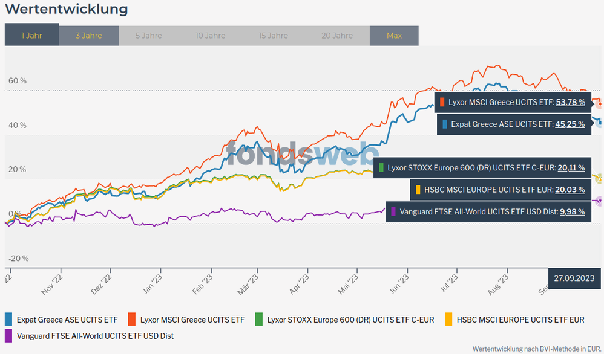Click the 20,03 % HSBC MSCI Europe value
The image size is (604, 354).
point(570,190)
